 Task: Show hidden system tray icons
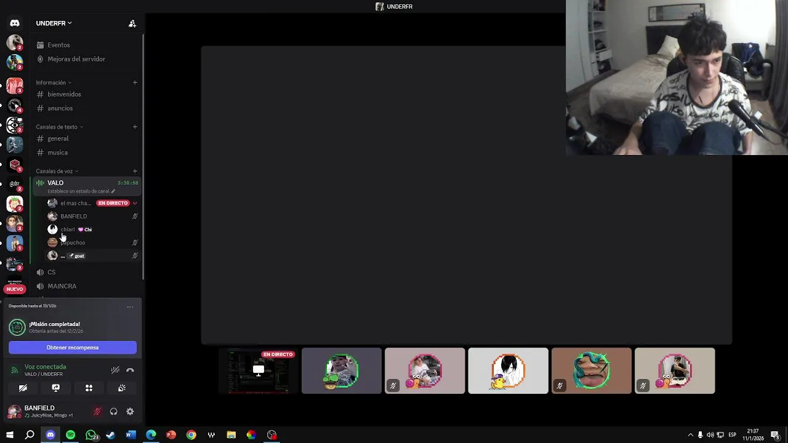tap(690, 435)
